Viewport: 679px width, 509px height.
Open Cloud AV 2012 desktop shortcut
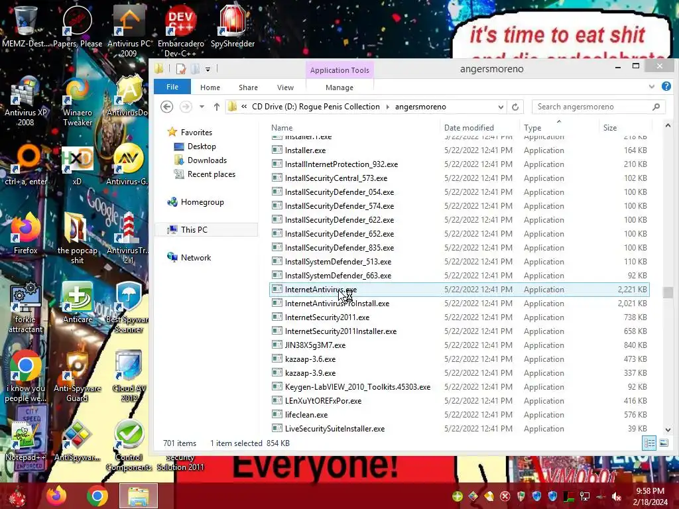pyautogui.click(x=129, y=376)
